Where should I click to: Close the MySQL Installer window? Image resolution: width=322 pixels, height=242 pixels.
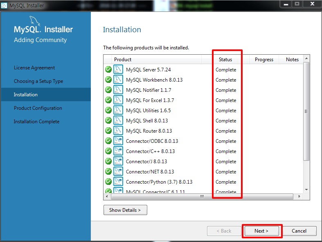(x=312, y=4)
